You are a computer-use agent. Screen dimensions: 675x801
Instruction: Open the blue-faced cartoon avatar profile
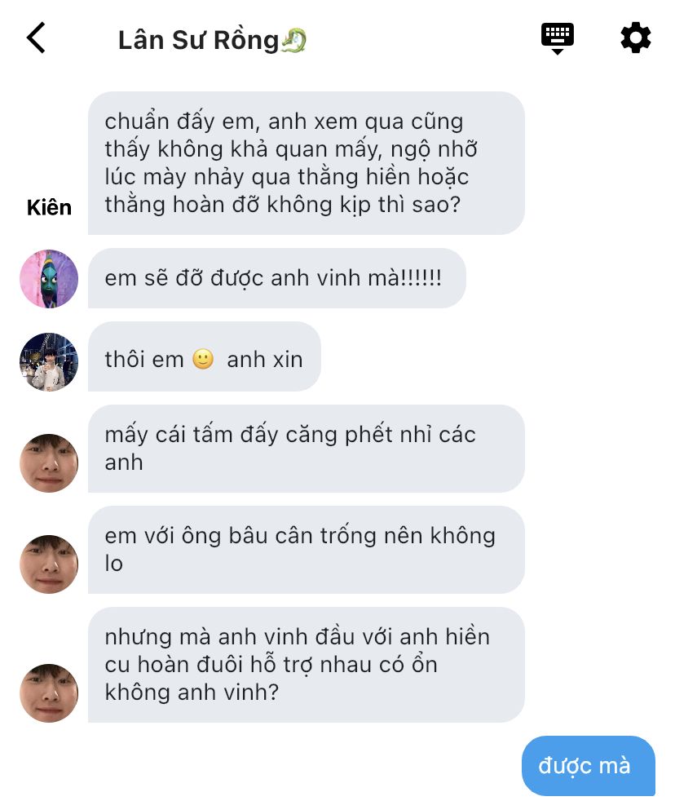(x=49, y=278)
